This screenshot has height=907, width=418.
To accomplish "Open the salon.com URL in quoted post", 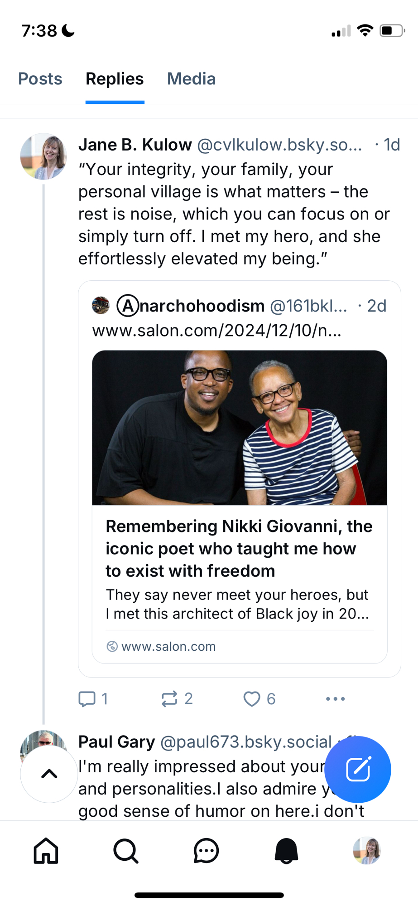I will point(216,331).
